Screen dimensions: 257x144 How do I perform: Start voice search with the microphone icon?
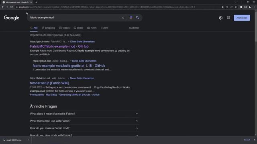point(131,18)
